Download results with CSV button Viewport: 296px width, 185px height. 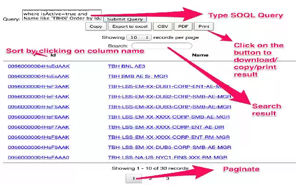coord(163,26)
